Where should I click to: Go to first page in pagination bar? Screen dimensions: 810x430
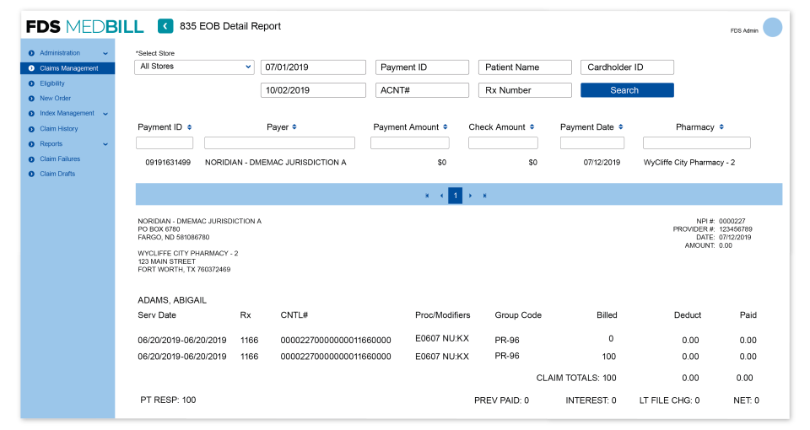pyautogui.click(x=427, y=196)
